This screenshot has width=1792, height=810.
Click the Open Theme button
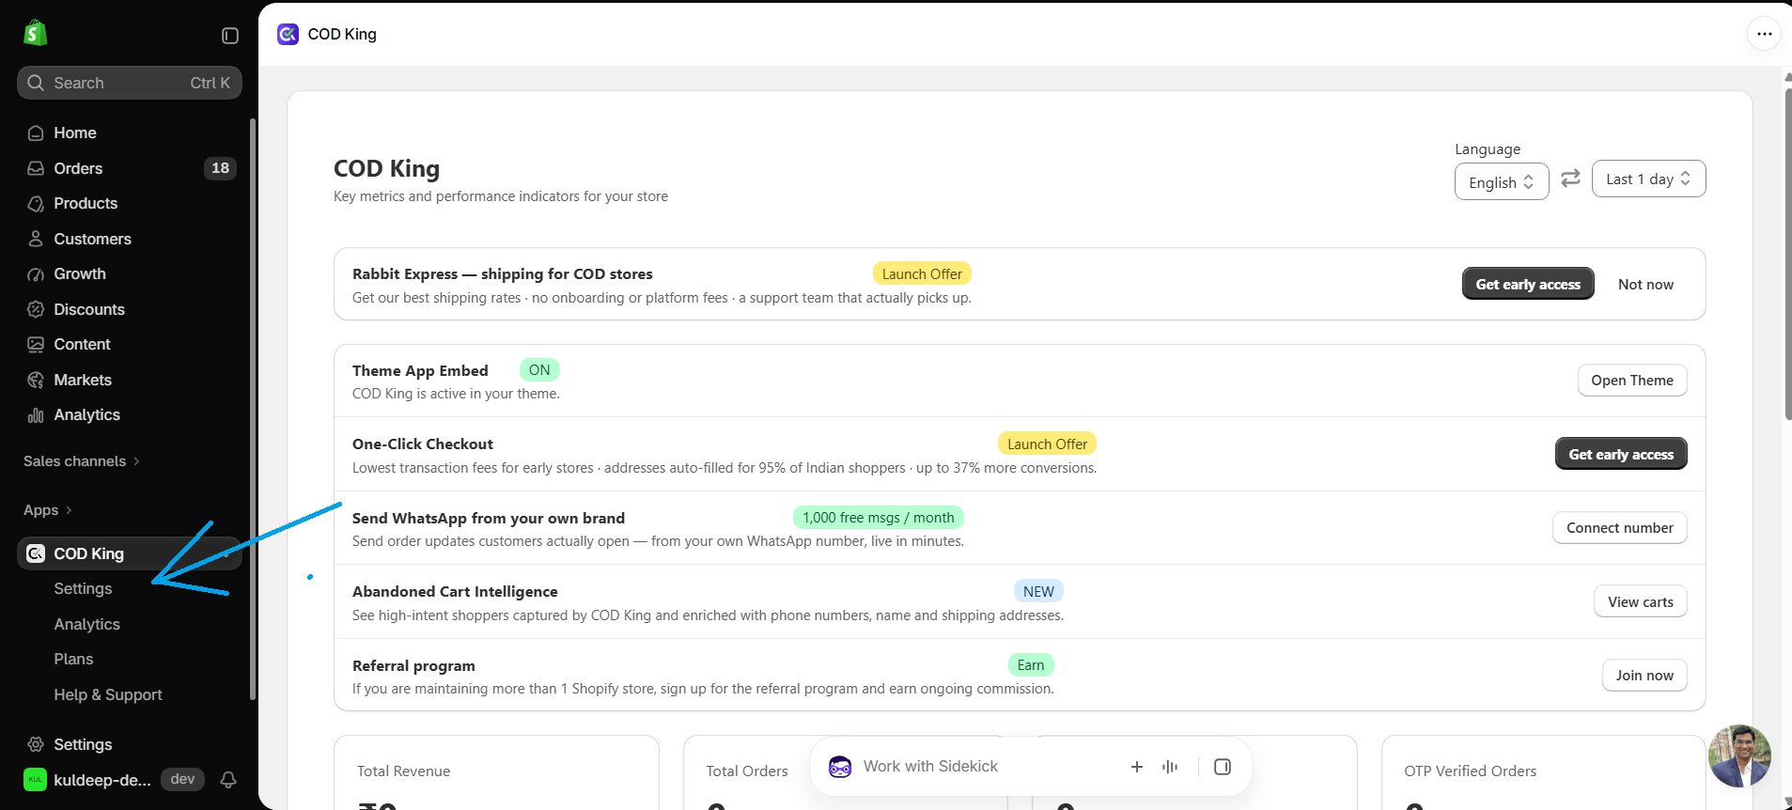tap(1632, 381)
